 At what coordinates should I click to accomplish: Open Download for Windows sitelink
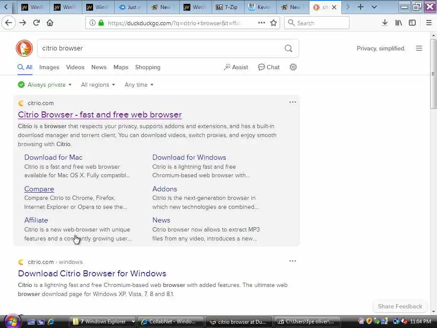(189, 157)
